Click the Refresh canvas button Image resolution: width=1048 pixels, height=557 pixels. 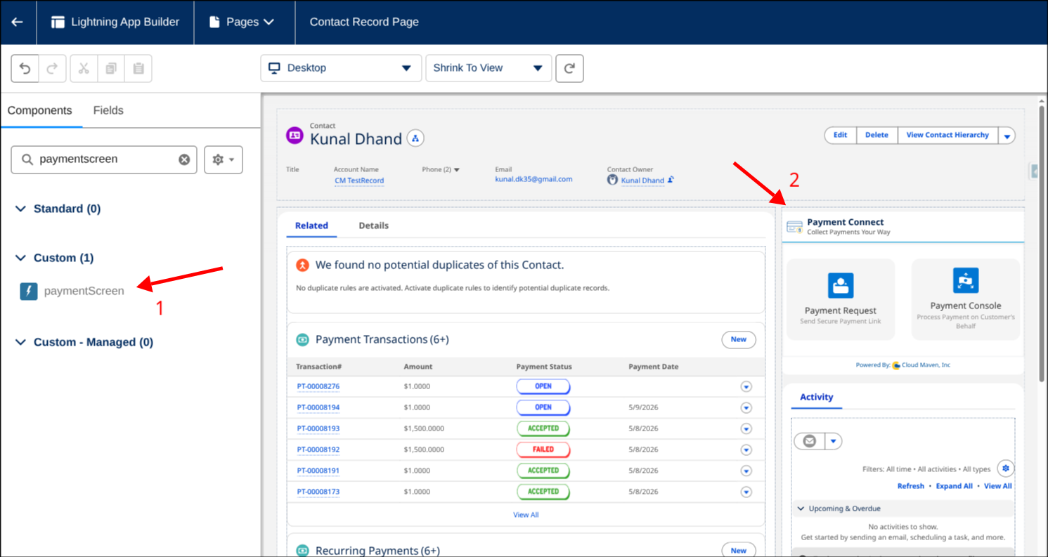coord(569,68)
